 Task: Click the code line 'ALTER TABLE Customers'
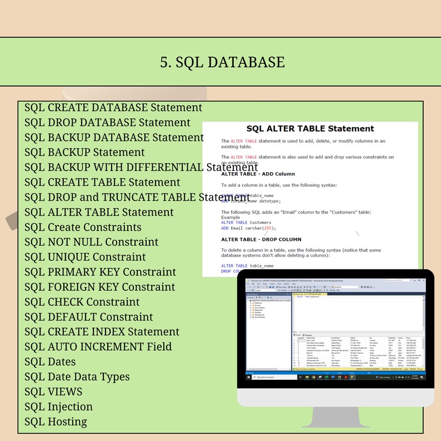tap(246, 223)
